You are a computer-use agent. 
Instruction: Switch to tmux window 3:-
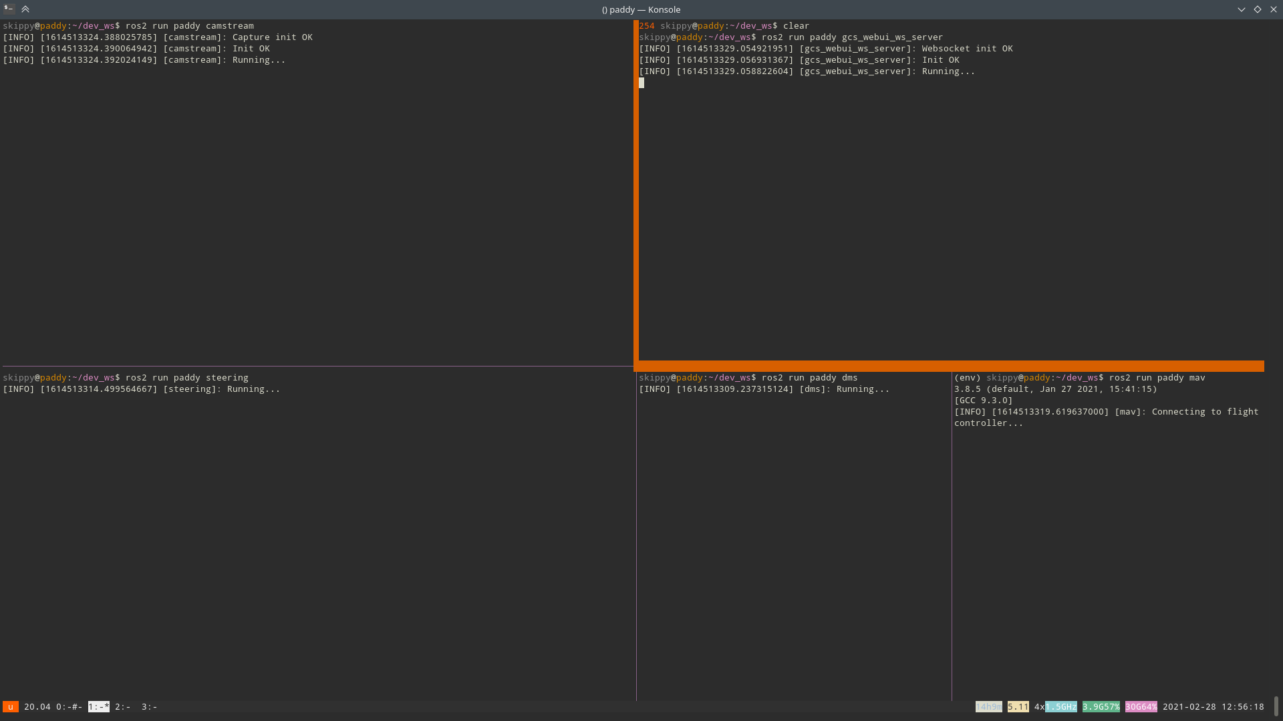click(x=150, y=707)
